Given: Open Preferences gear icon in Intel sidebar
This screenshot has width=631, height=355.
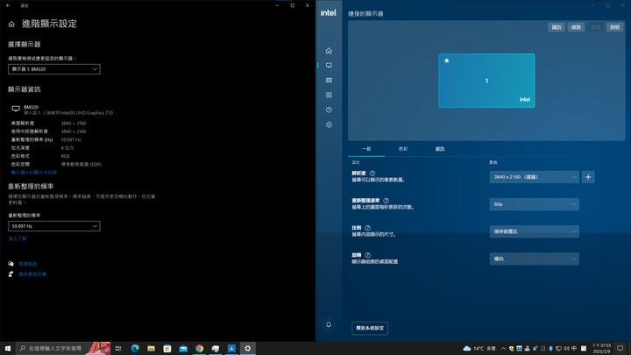Looking at the screenshot, I should tap(329, 124).
